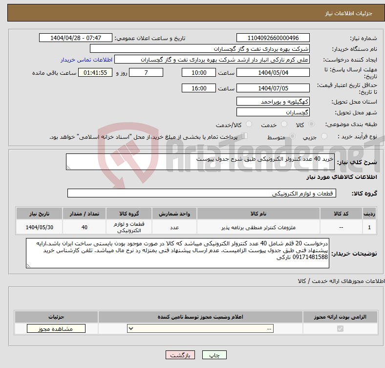Viewport: 385px width, 368px height.
Task: Click the unit cell عدد
Action: (174, 227)
